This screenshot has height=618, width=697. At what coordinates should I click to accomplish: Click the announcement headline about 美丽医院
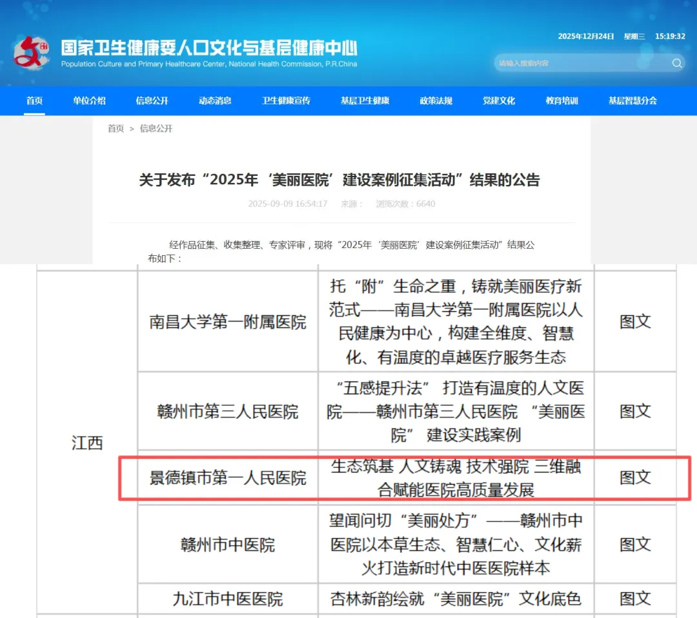point(339,180)
